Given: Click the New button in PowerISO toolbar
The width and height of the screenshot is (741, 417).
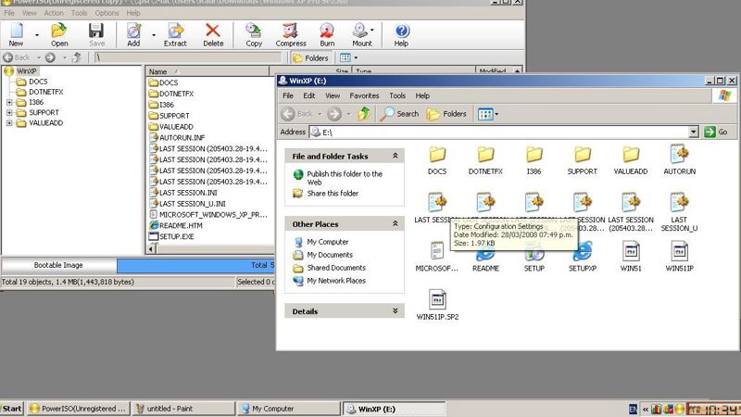Looking at the screenshot, I should 16,35.
